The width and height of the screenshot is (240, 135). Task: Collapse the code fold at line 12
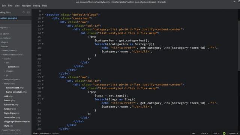[x=43, y=25]
